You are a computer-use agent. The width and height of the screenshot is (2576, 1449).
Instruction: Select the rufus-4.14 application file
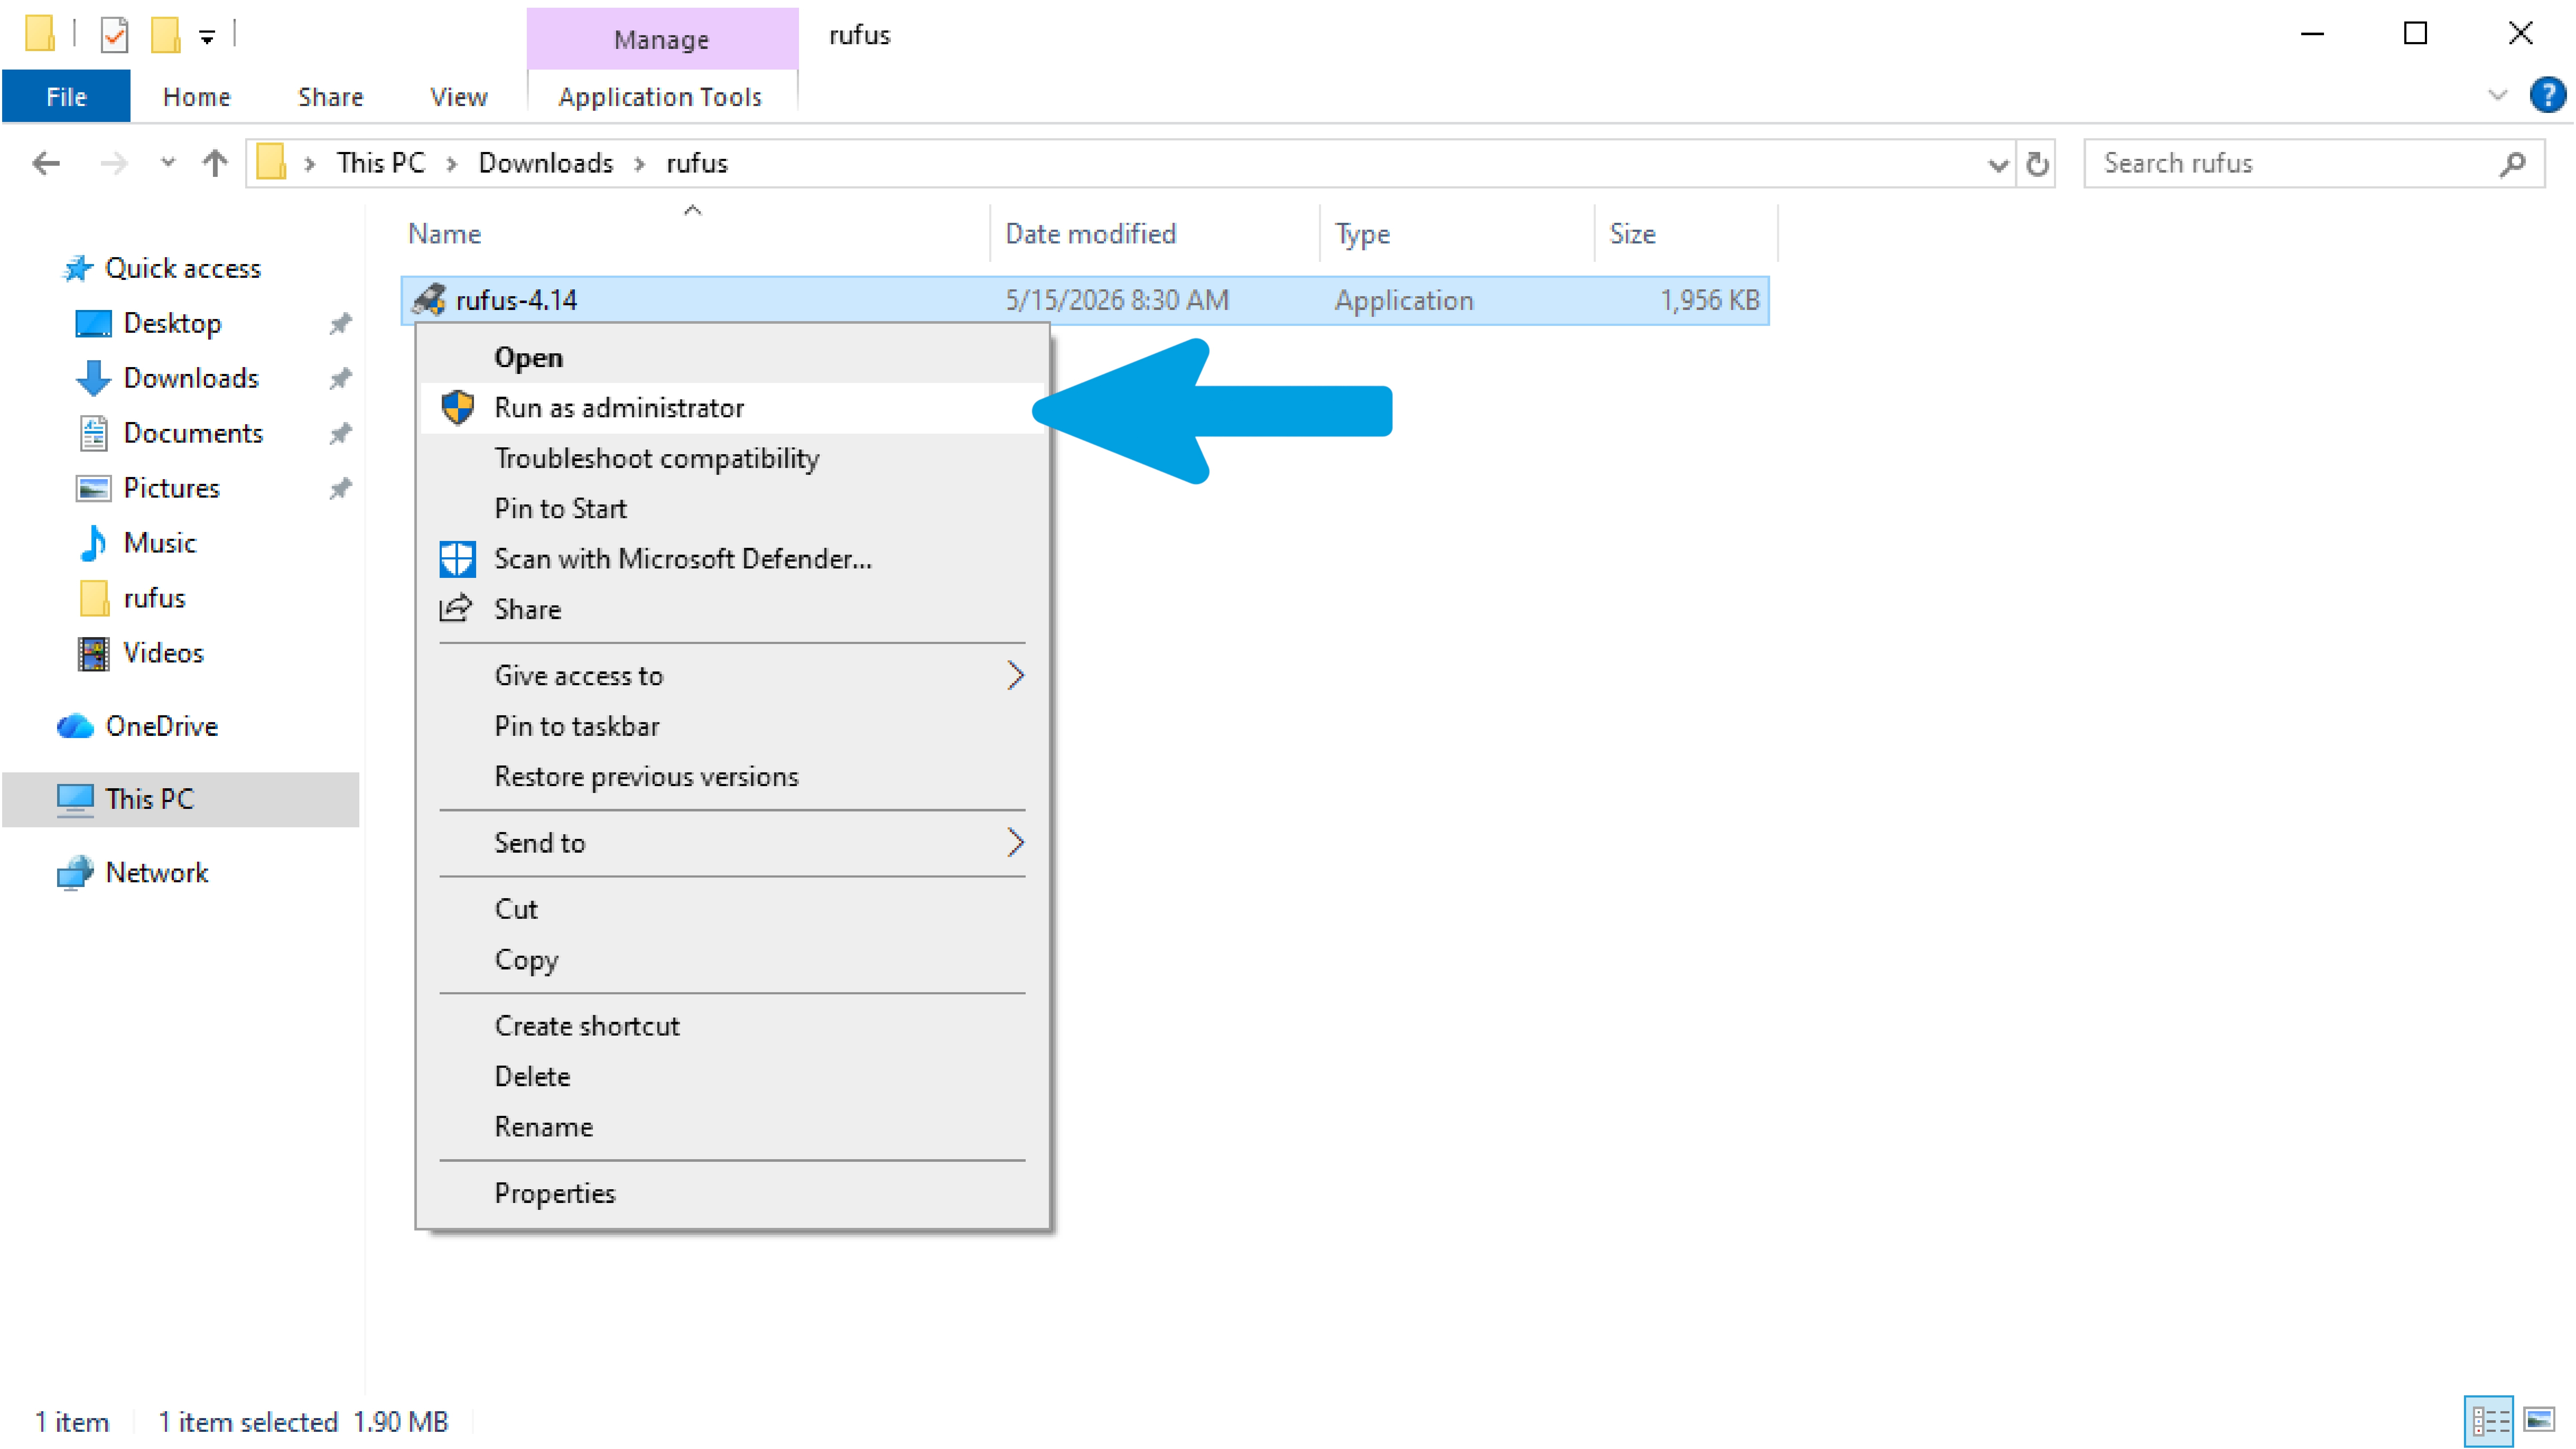(x=1084, y=300)
